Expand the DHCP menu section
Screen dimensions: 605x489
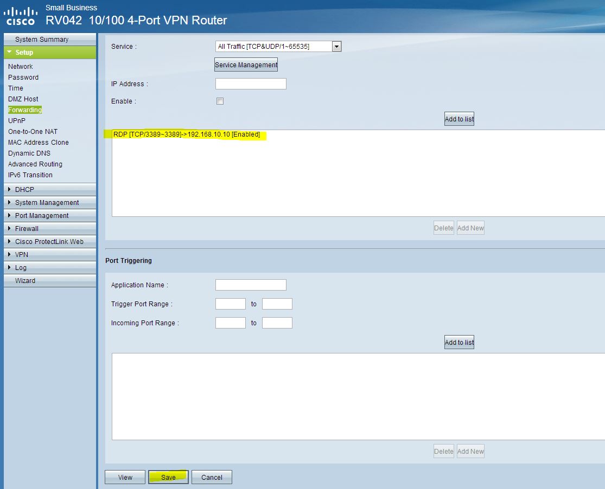click(x=50, y=189)
